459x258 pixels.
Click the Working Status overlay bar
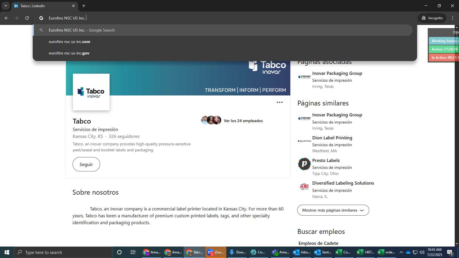pyautogui.click(x=444, y=41)
